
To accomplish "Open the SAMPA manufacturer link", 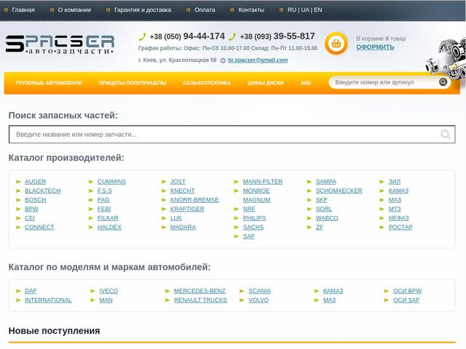I will (326, 182).
